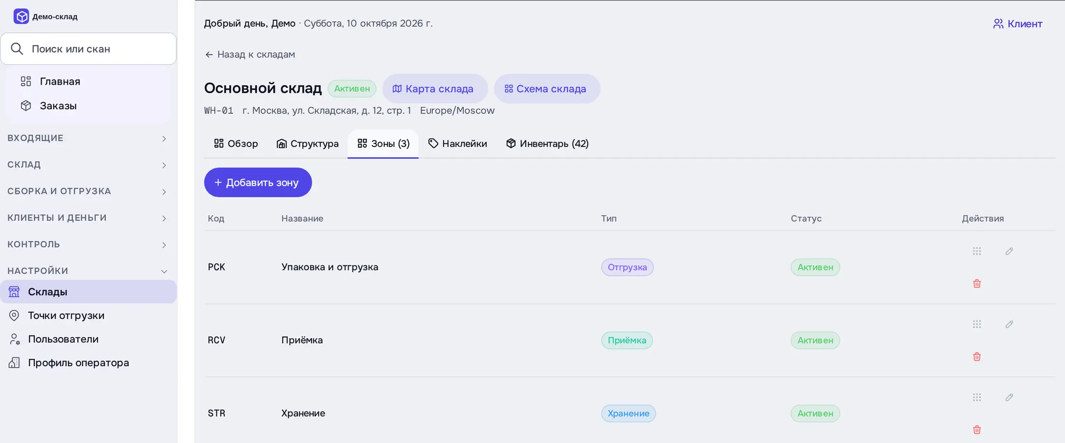1065x443 pixels.
Task: Click the Демо-склад cube logo icon
Action: [21, 16]
